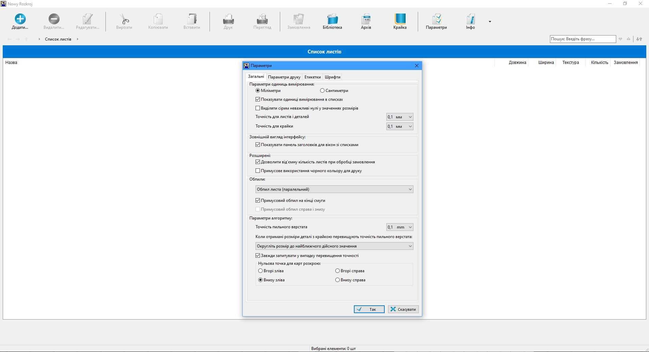Open the Бібліотека library icon
The width and height of the screenshot is (649, 352).
coord(332,19)
